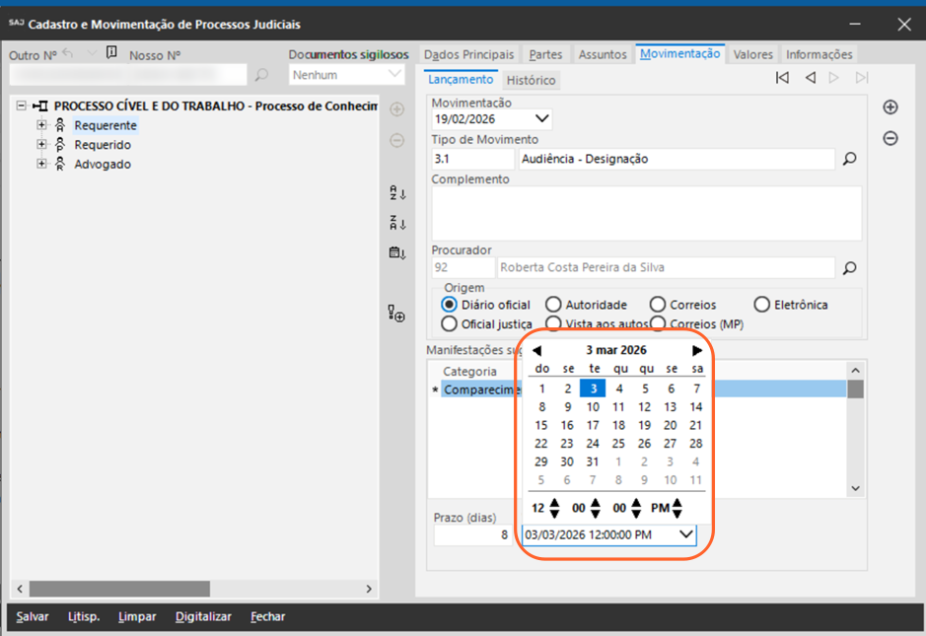This screenshot has height=636, width=926.
Task: Click the search icon beside Tipo de Movimento
Action: tap(849, 159)
